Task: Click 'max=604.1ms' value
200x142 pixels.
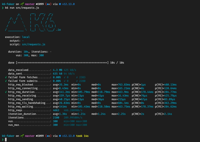Action: (x=120, y=103)
